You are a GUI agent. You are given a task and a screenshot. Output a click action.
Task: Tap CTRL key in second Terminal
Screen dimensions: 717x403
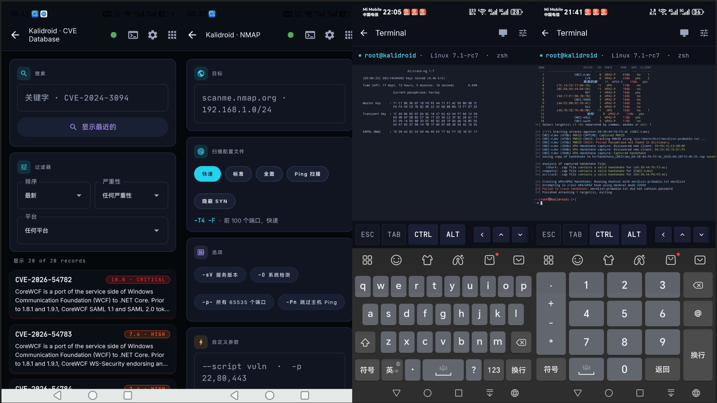click(604, 234)
